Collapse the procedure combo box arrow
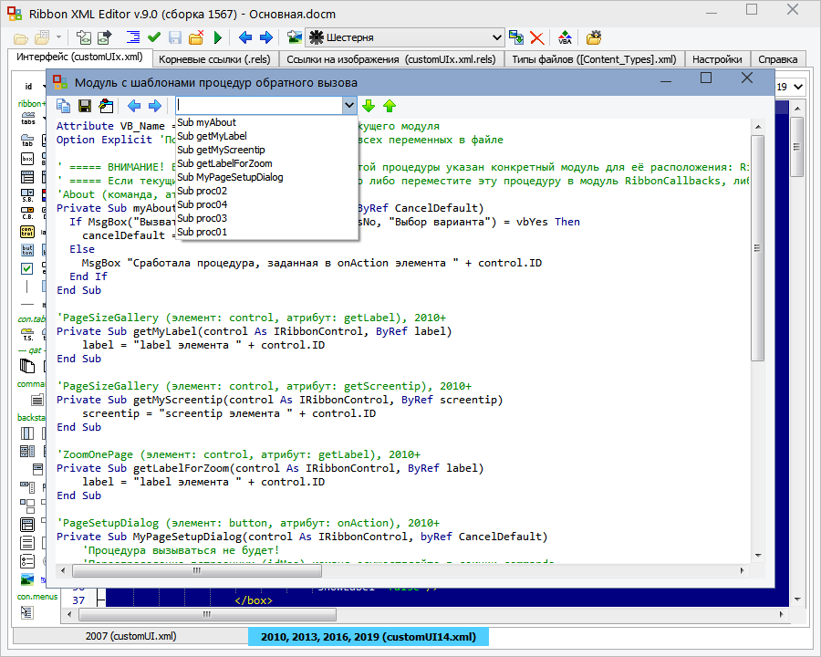This screenshot has width=821, height=657. coord(348,106)
